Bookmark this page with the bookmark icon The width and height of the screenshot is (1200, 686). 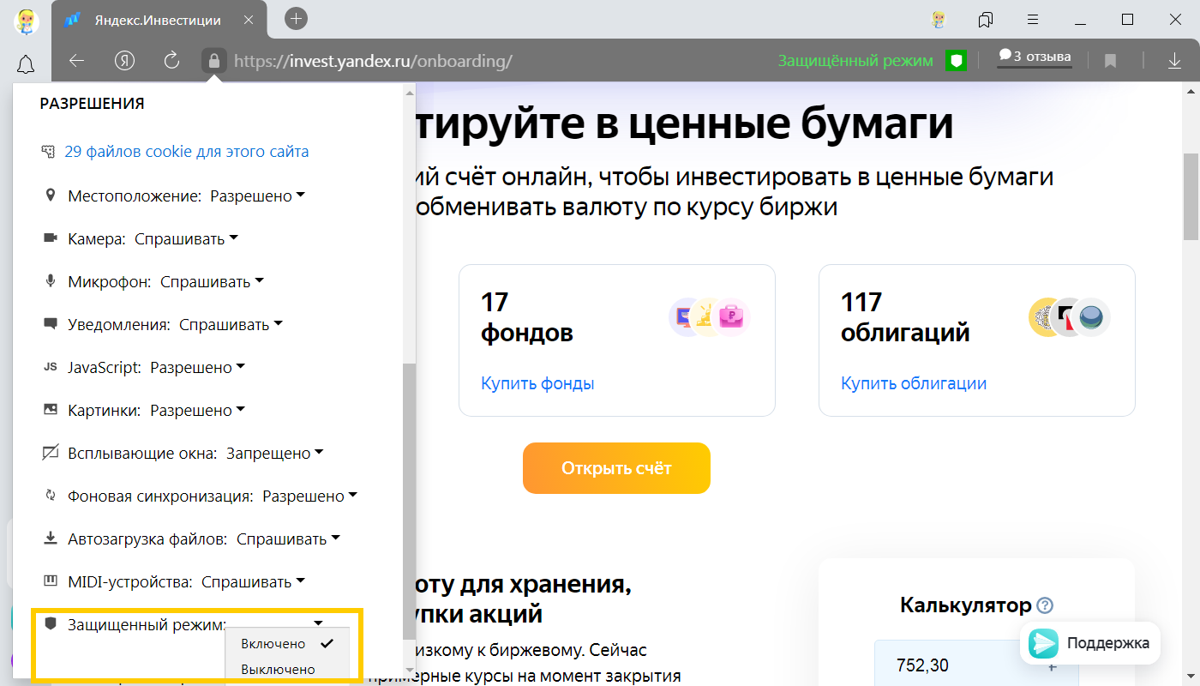point(1110,61)
